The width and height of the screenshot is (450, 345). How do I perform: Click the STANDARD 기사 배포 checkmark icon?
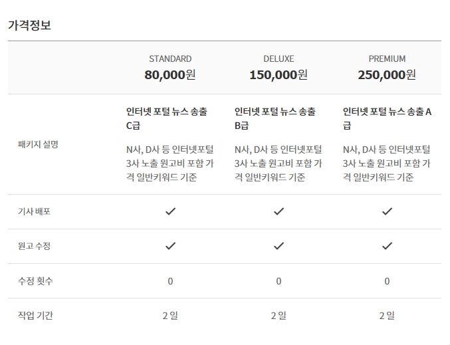[x=170, y=211]
